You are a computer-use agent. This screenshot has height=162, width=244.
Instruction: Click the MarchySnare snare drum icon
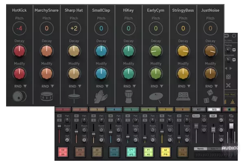(x=47, y=96)
